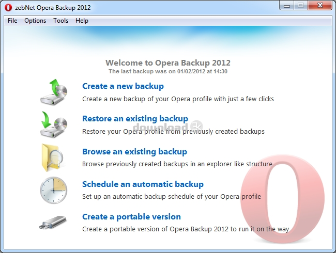
Task: Choose 'Browse an existing backup' link
Action: coord(134,152)
